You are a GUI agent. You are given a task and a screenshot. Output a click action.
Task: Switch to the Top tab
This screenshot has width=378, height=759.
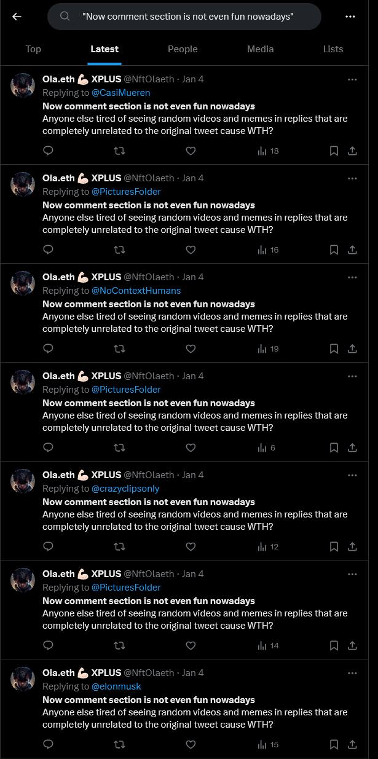(33, 49)
